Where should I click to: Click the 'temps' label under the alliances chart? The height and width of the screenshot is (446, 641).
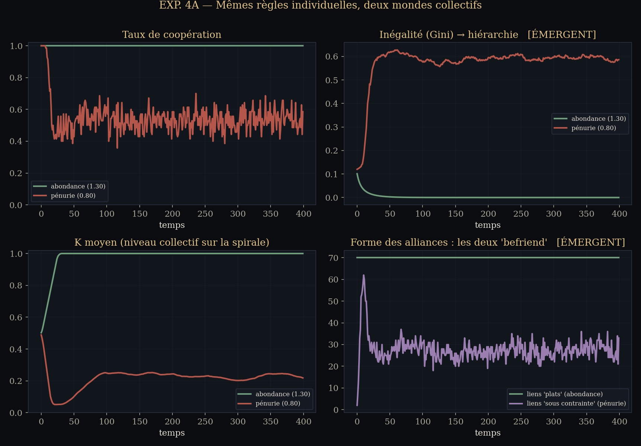tap(488, 433)
